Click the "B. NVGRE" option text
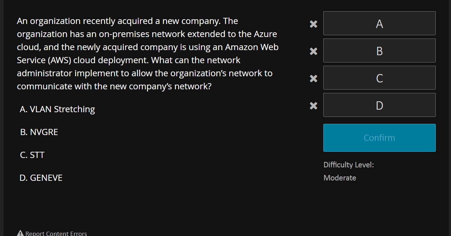Screen dimensions: 451x236 coord(39,132)
